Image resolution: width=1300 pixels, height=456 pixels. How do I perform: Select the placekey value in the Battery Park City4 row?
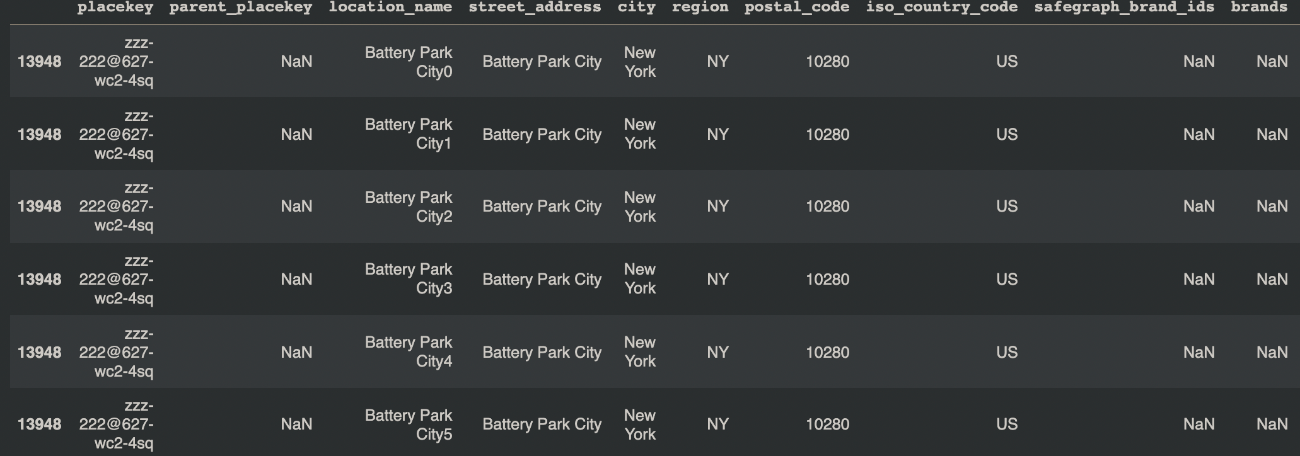[117, 352]
